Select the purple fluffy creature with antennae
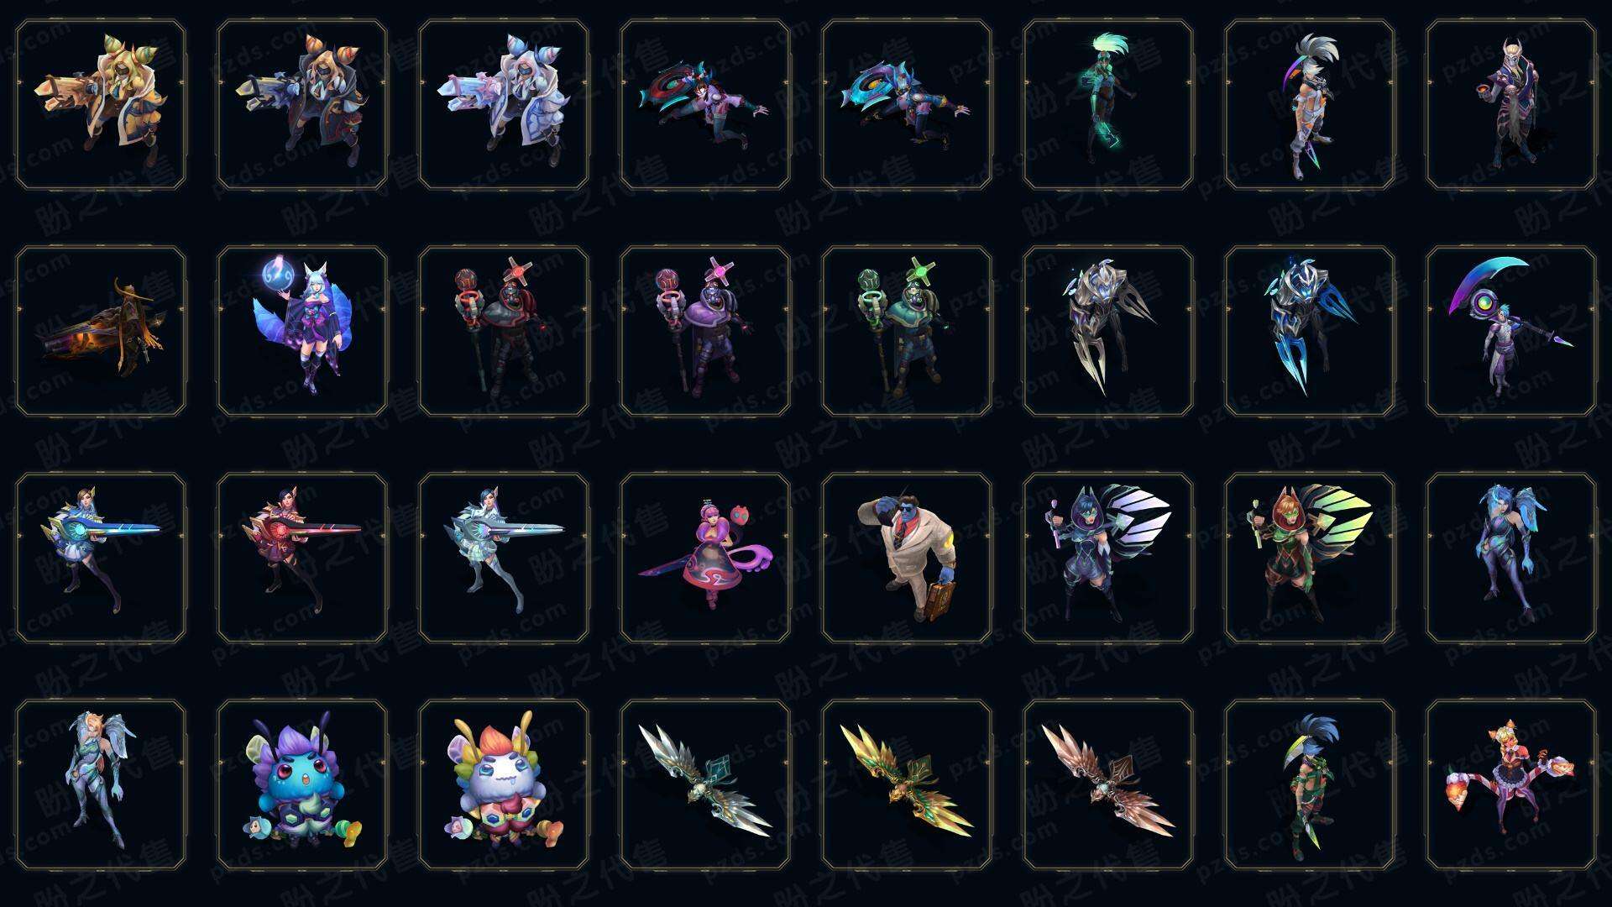The image size is (1612, 907). 302,784
